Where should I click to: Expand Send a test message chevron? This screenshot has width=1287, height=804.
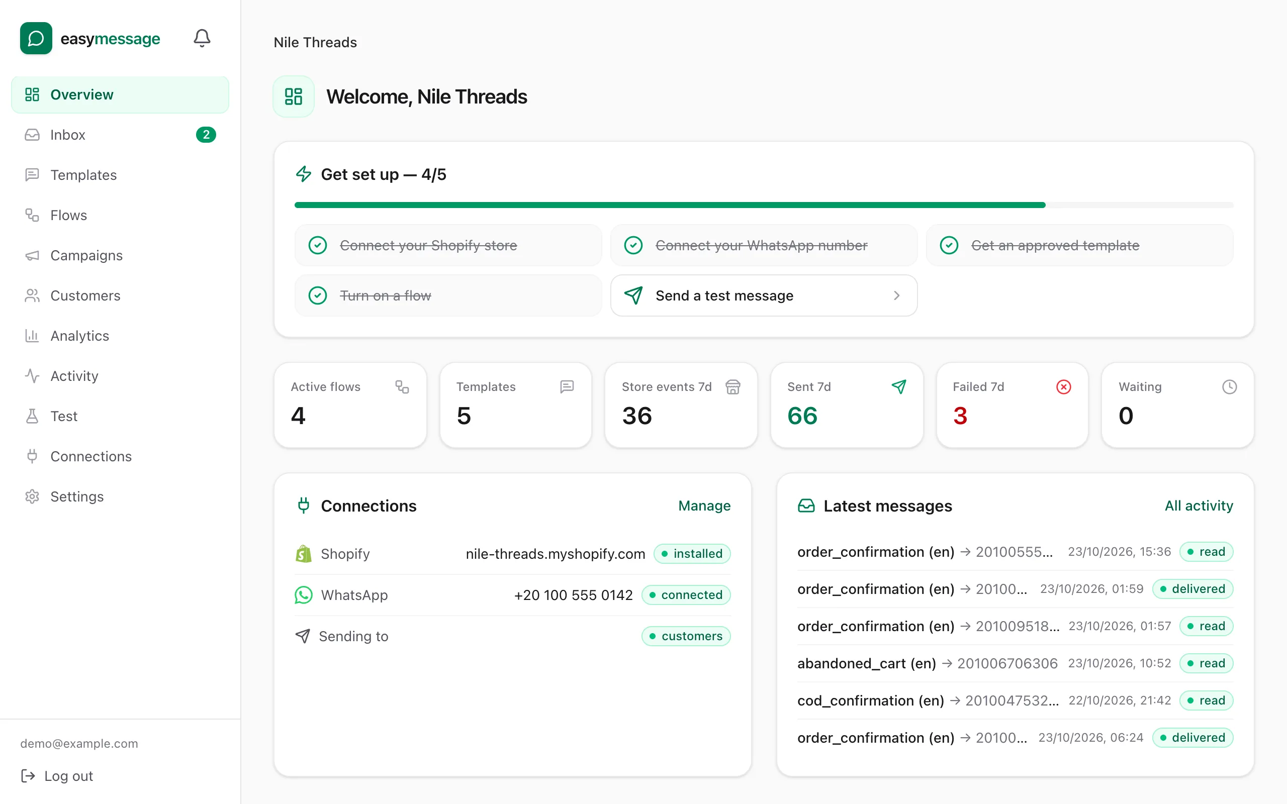tap(897, 295)
